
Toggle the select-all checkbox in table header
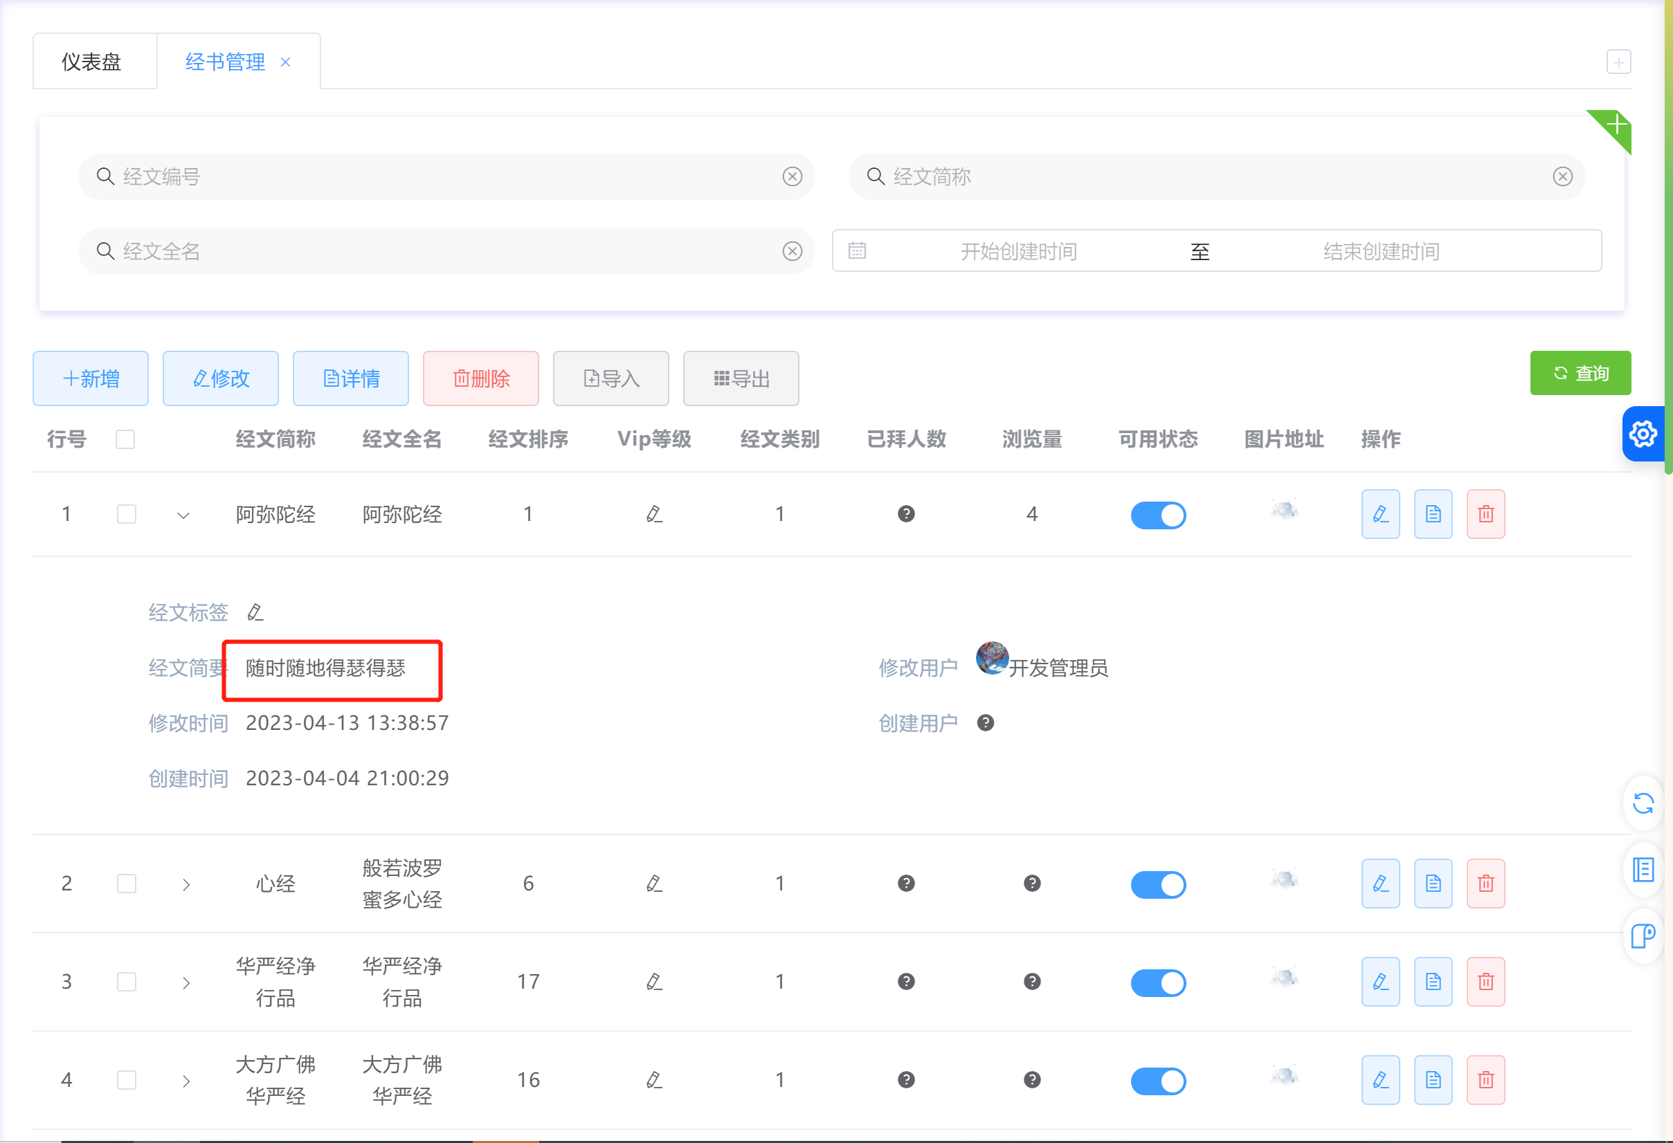125,439
